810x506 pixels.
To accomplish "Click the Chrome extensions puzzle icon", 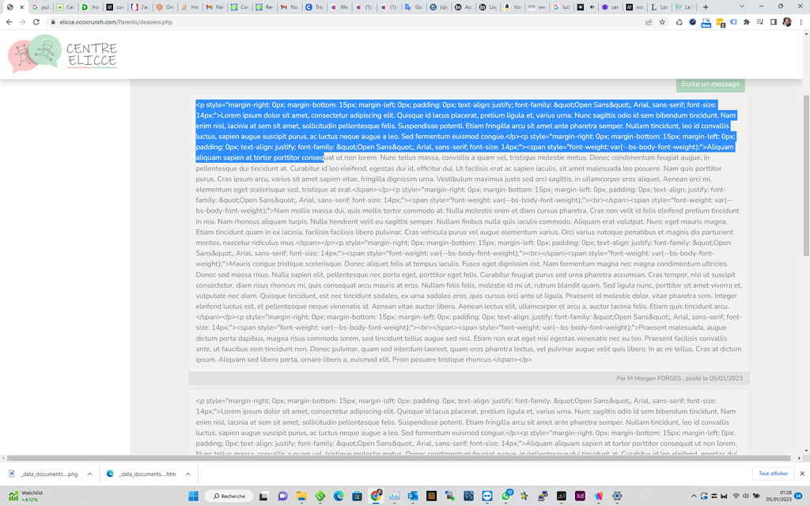I will click(746, 23).
